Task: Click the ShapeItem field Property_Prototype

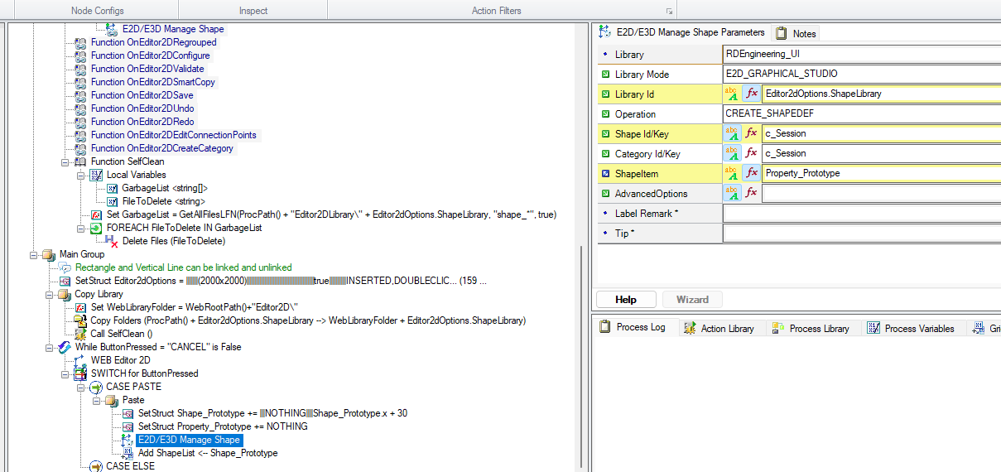Action: (881, 173)
